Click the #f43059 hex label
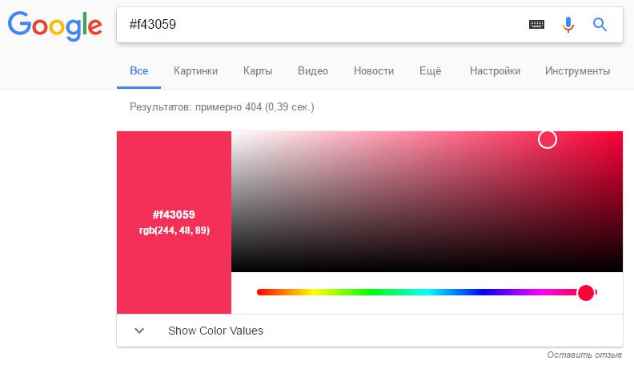Screen dimensions: 634x365 [x=174, y=215]
